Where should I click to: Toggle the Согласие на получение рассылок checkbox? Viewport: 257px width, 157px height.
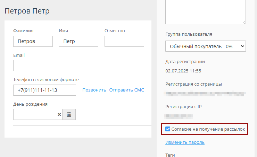click(x=168, y=129)
